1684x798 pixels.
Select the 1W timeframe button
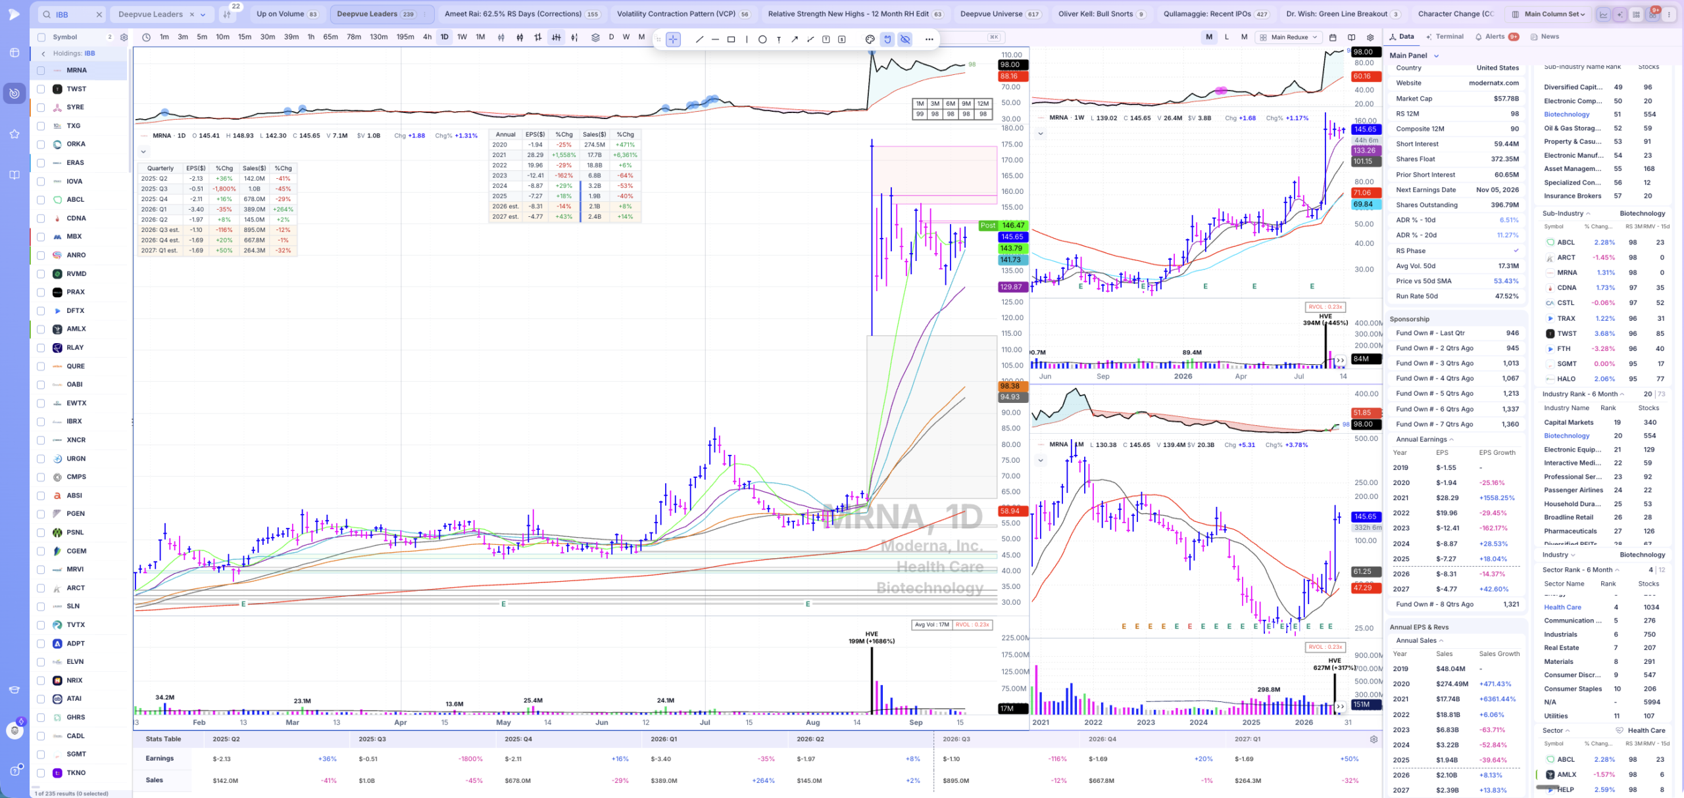coord(462,37)
